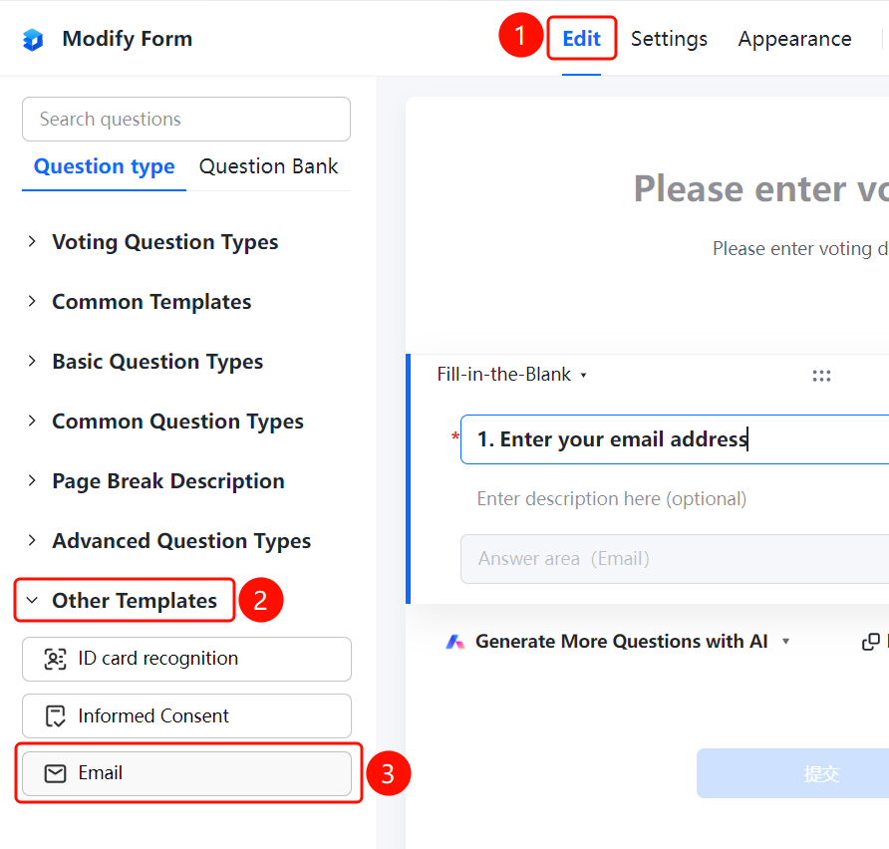Image resolution: width=889 pixels, height=849 pixels.
Task: Focus the Search questions field
Action: [x=186, y=119]
